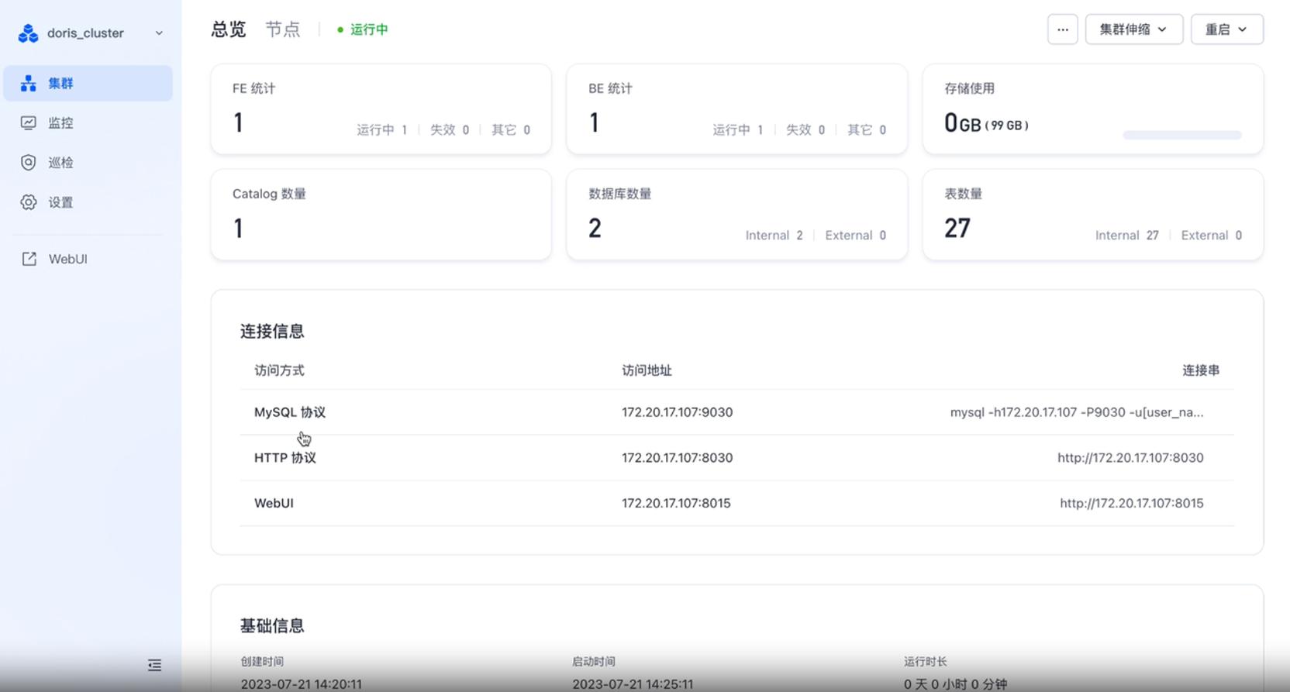Open the WebUI sidebar link
Image resolution: width=1290 pixels, height=692 pixels.
[x=88, y=259]
